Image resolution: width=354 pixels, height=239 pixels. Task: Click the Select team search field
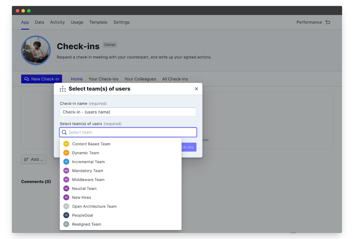[x=128, y=132]
